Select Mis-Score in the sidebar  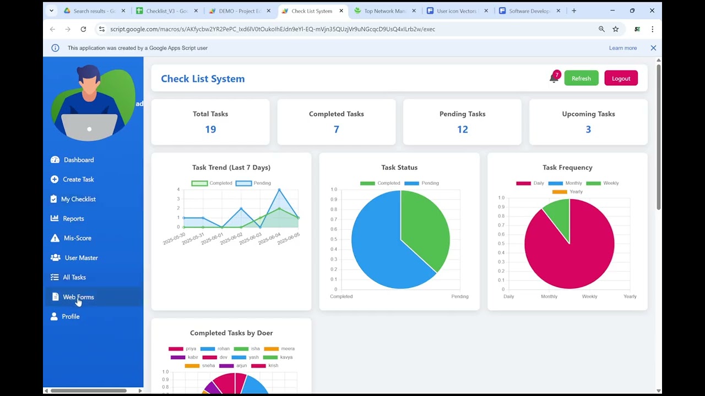71,238
